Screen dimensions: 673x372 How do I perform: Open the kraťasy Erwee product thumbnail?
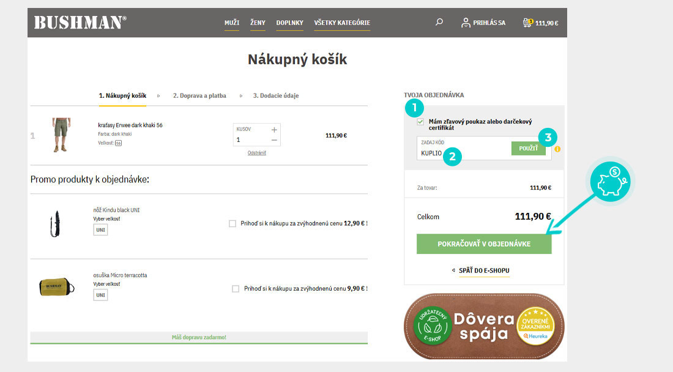coord(61,135)
